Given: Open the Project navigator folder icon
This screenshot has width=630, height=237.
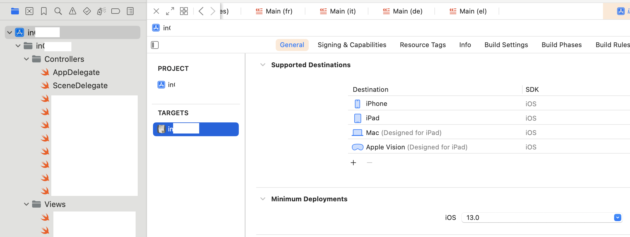Looking at the screenshot, I should 15,11.
